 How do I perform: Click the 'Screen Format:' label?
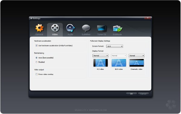tap(98, 46)
